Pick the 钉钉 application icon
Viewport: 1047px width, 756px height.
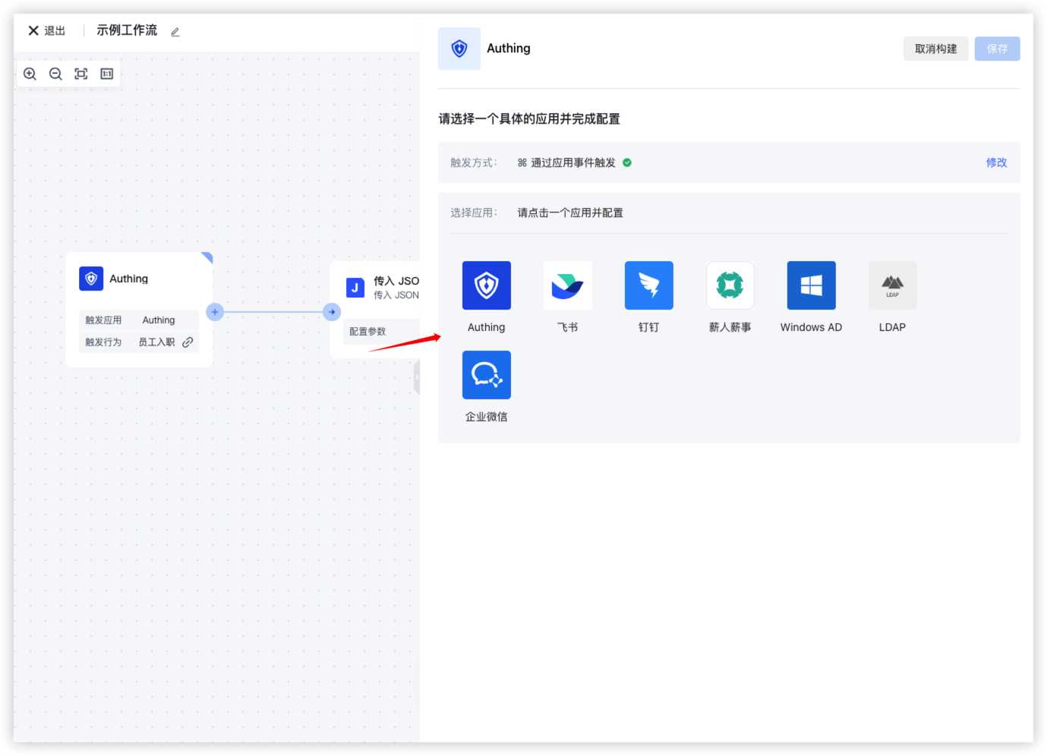pos(648,286)
